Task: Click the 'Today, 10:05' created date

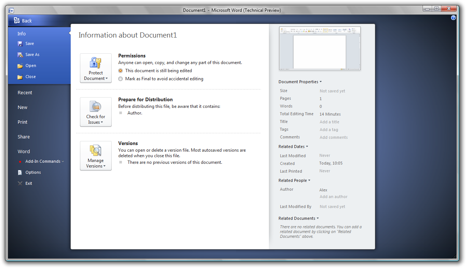Action: 331,163
